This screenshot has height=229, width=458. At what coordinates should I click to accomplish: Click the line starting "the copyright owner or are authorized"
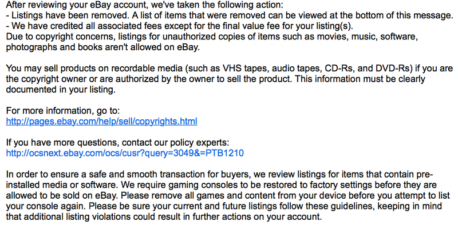point(216,79)
